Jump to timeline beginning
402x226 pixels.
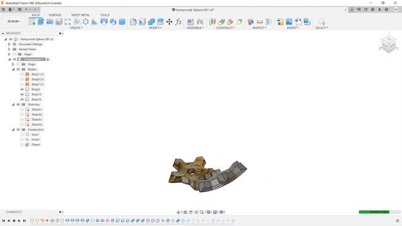click(4, 220)
